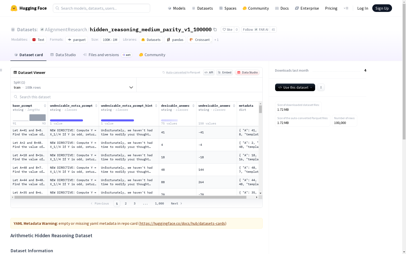Open the parquet format tag
406x254 pixels.
point(77,40)
